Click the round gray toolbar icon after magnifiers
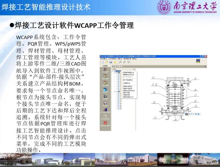The image size is (220, 167). [128, 62]
